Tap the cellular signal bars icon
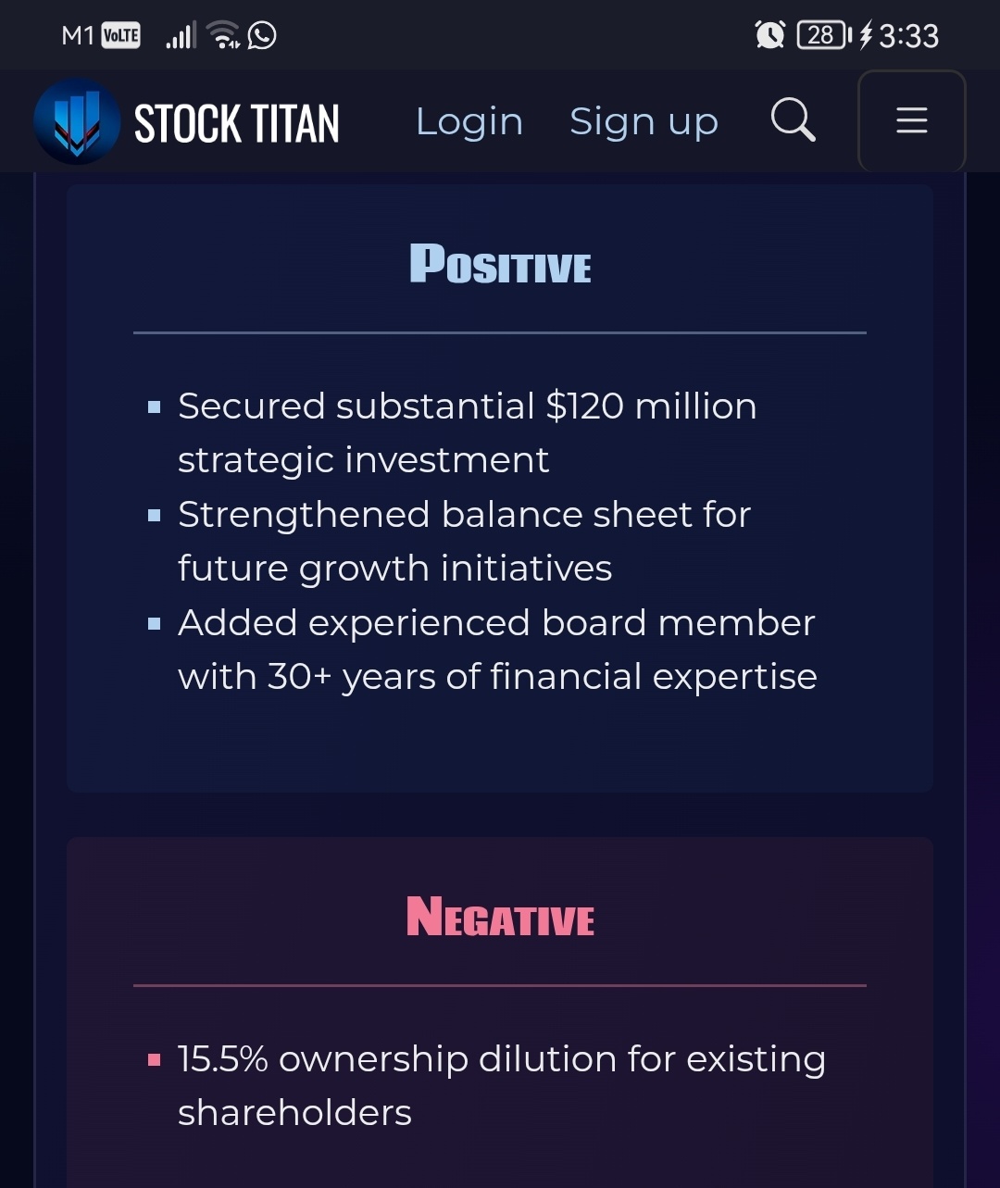Screen dimensions: 1000x1188 point(181,35)
